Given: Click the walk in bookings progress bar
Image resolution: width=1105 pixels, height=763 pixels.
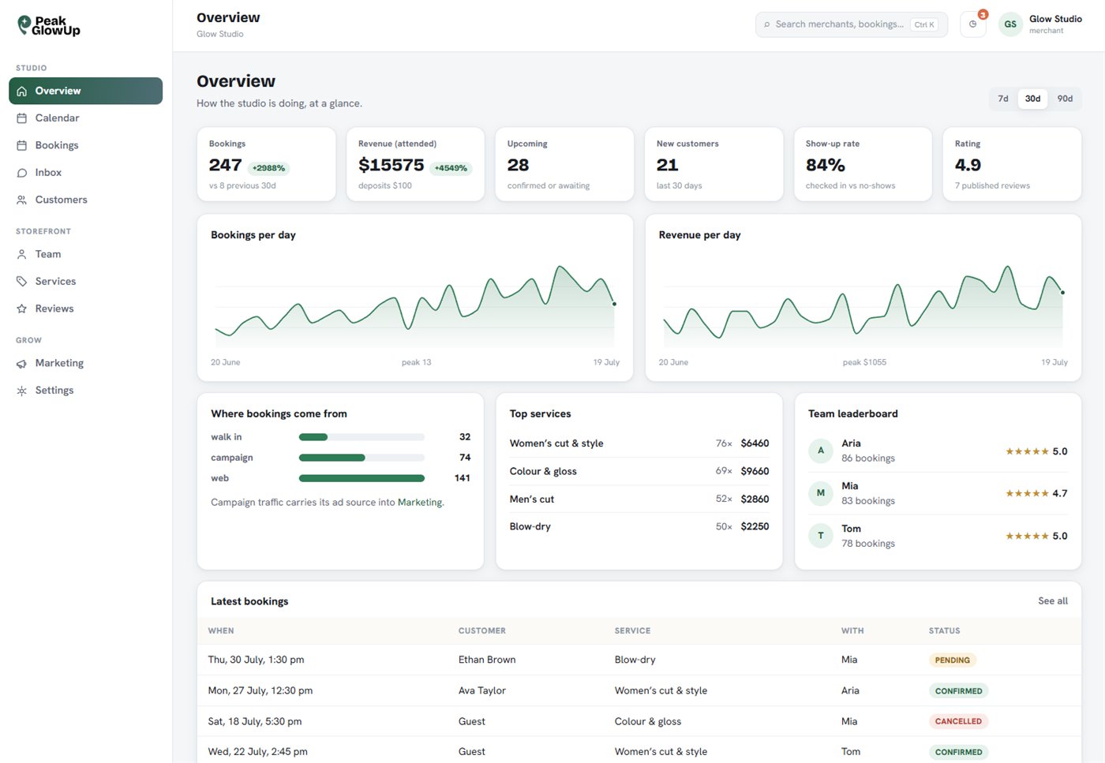Looking at the screenshot, I should [361, 437].
